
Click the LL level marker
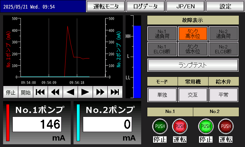128,77
